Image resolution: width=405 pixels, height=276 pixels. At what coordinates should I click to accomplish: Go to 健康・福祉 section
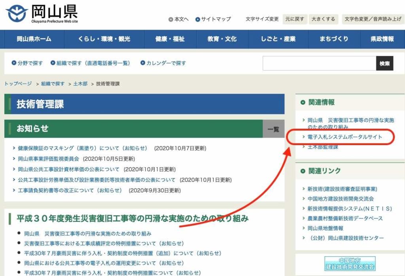click(x=170, y=39)
